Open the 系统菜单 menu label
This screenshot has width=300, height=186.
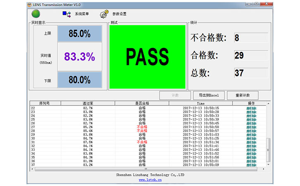point(82,14)
